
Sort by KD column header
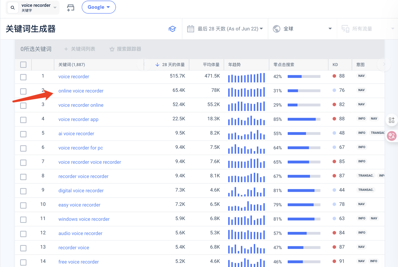click(x=335, y=65)
